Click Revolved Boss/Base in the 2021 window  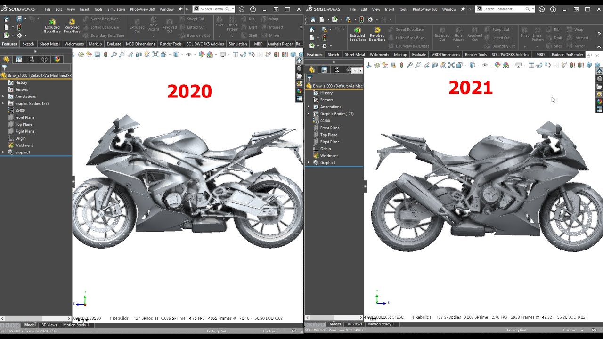click(x=377, y=34)
